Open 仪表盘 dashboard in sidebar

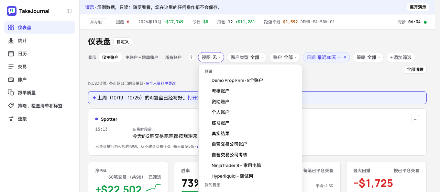40,27
